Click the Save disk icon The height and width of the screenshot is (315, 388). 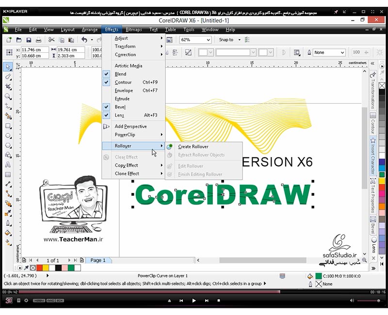[29, 40]
